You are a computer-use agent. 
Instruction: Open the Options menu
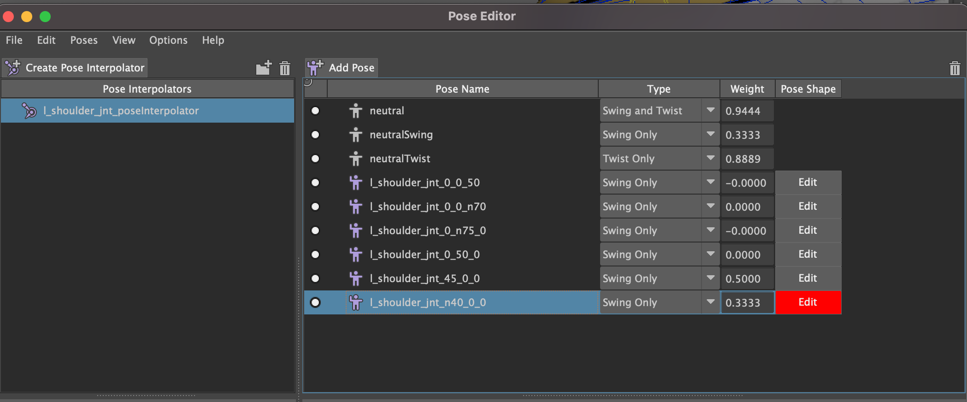tap(168, 40)
